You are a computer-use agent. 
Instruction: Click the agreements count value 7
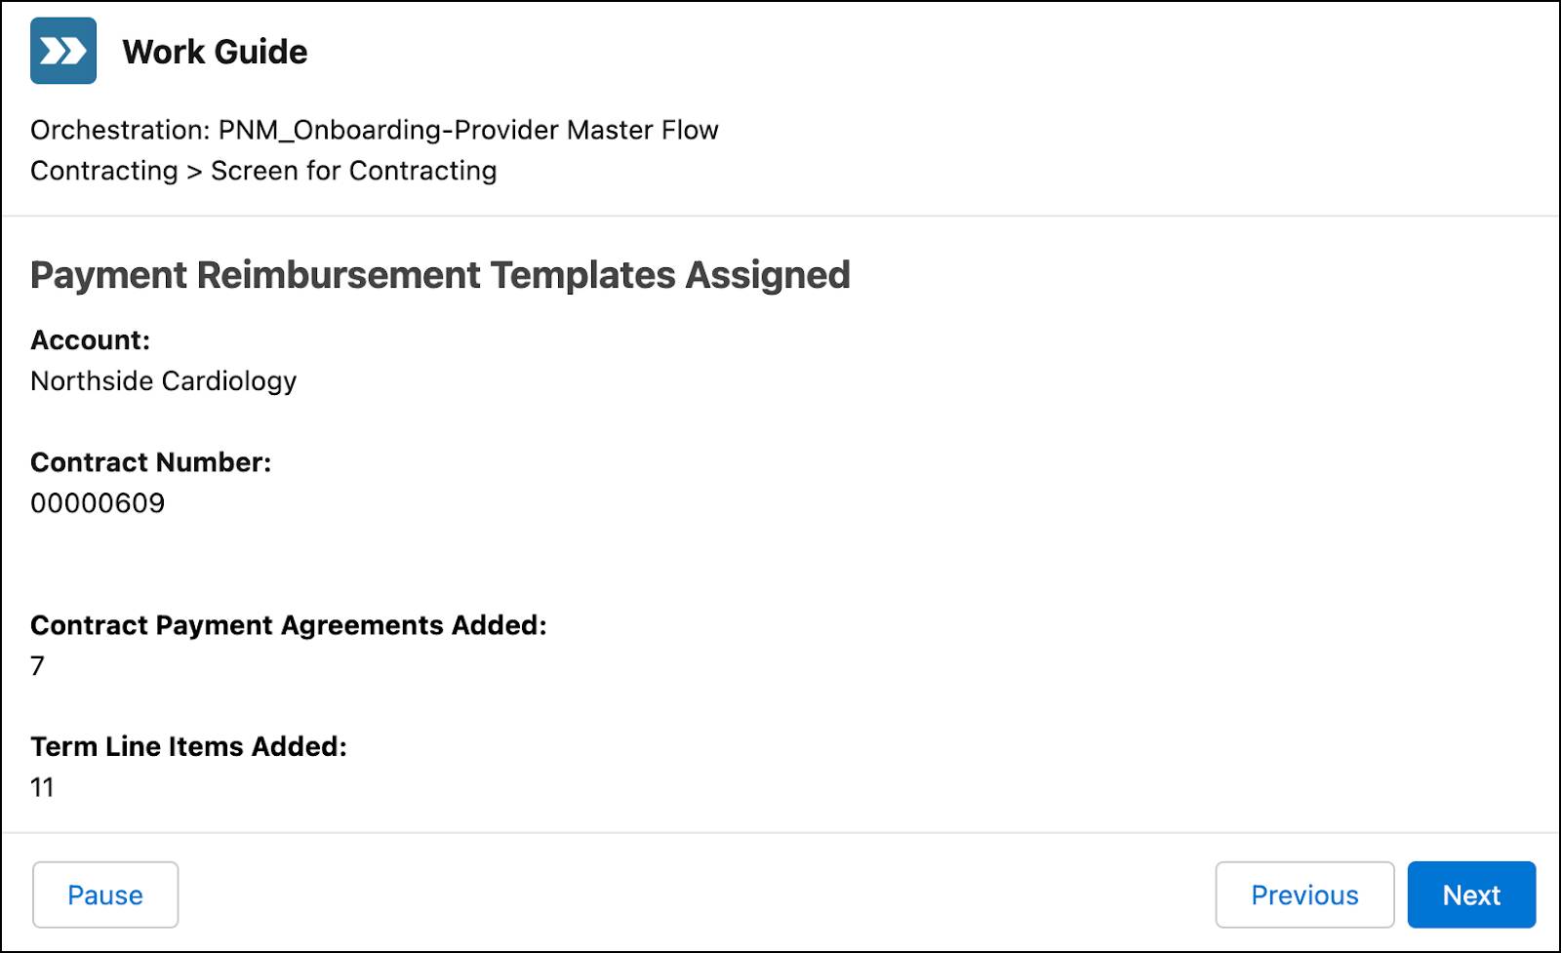click(x=37, y=665)
